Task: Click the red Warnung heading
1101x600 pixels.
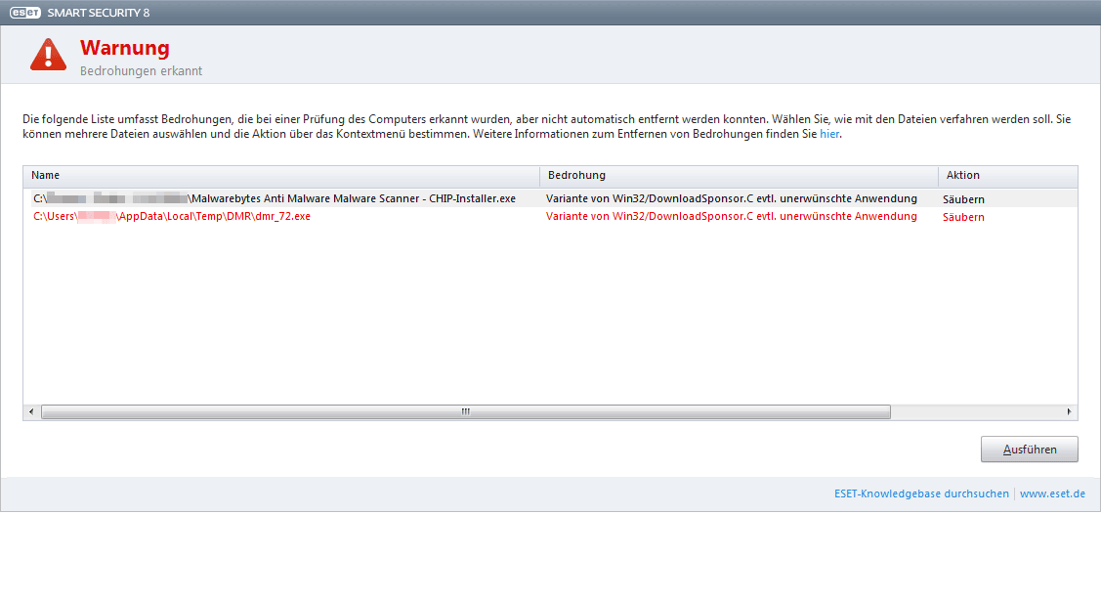Action: tap(124, 48)
